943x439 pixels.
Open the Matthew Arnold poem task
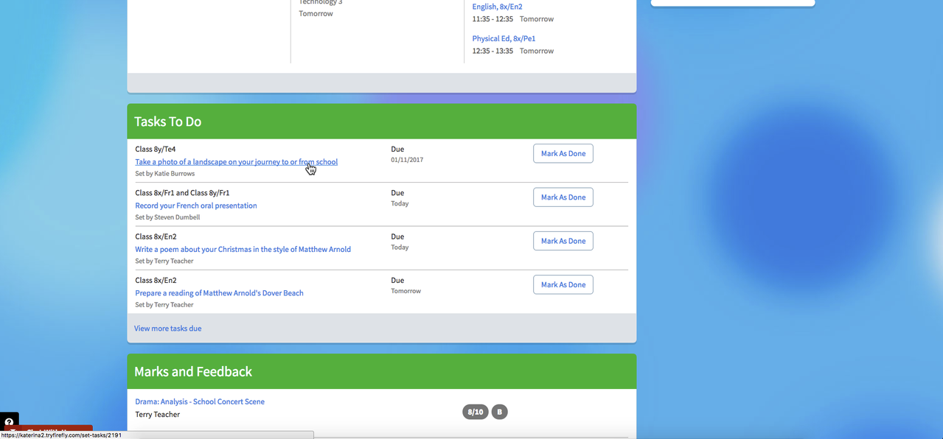[243, 249]
